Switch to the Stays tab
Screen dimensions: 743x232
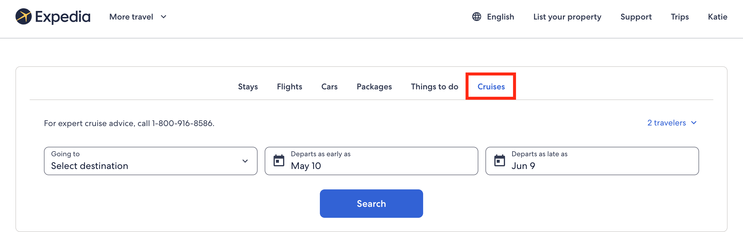pyautogui.click(x=248, y=87)
